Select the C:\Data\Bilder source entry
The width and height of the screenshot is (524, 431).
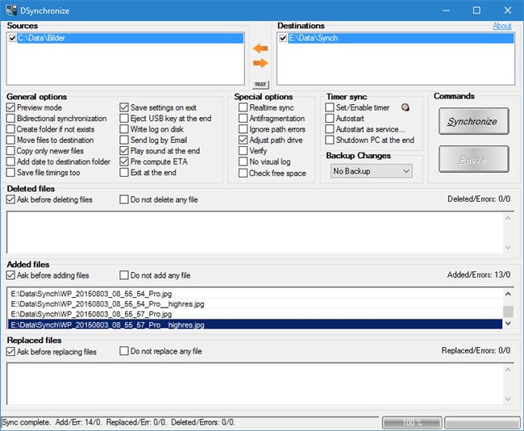[131, 38]
